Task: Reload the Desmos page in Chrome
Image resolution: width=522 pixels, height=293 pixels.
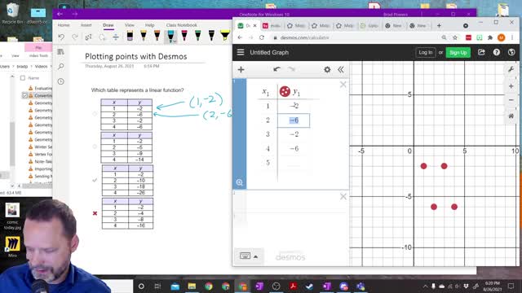Action: coord(262,37)
